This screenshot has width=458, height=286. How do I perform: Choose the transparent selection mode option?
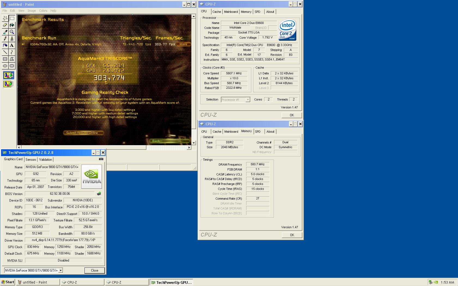tap(8, 84)
